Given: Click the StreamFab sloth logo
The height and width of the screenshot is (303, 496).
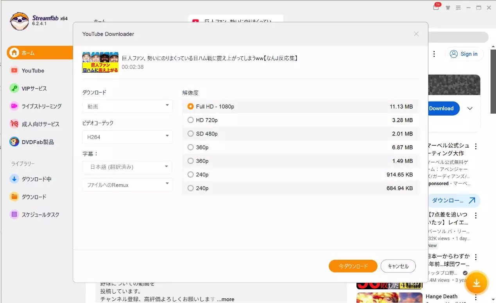Looking at the screenshot, I should pyautogui.click(x=19, y=21).
